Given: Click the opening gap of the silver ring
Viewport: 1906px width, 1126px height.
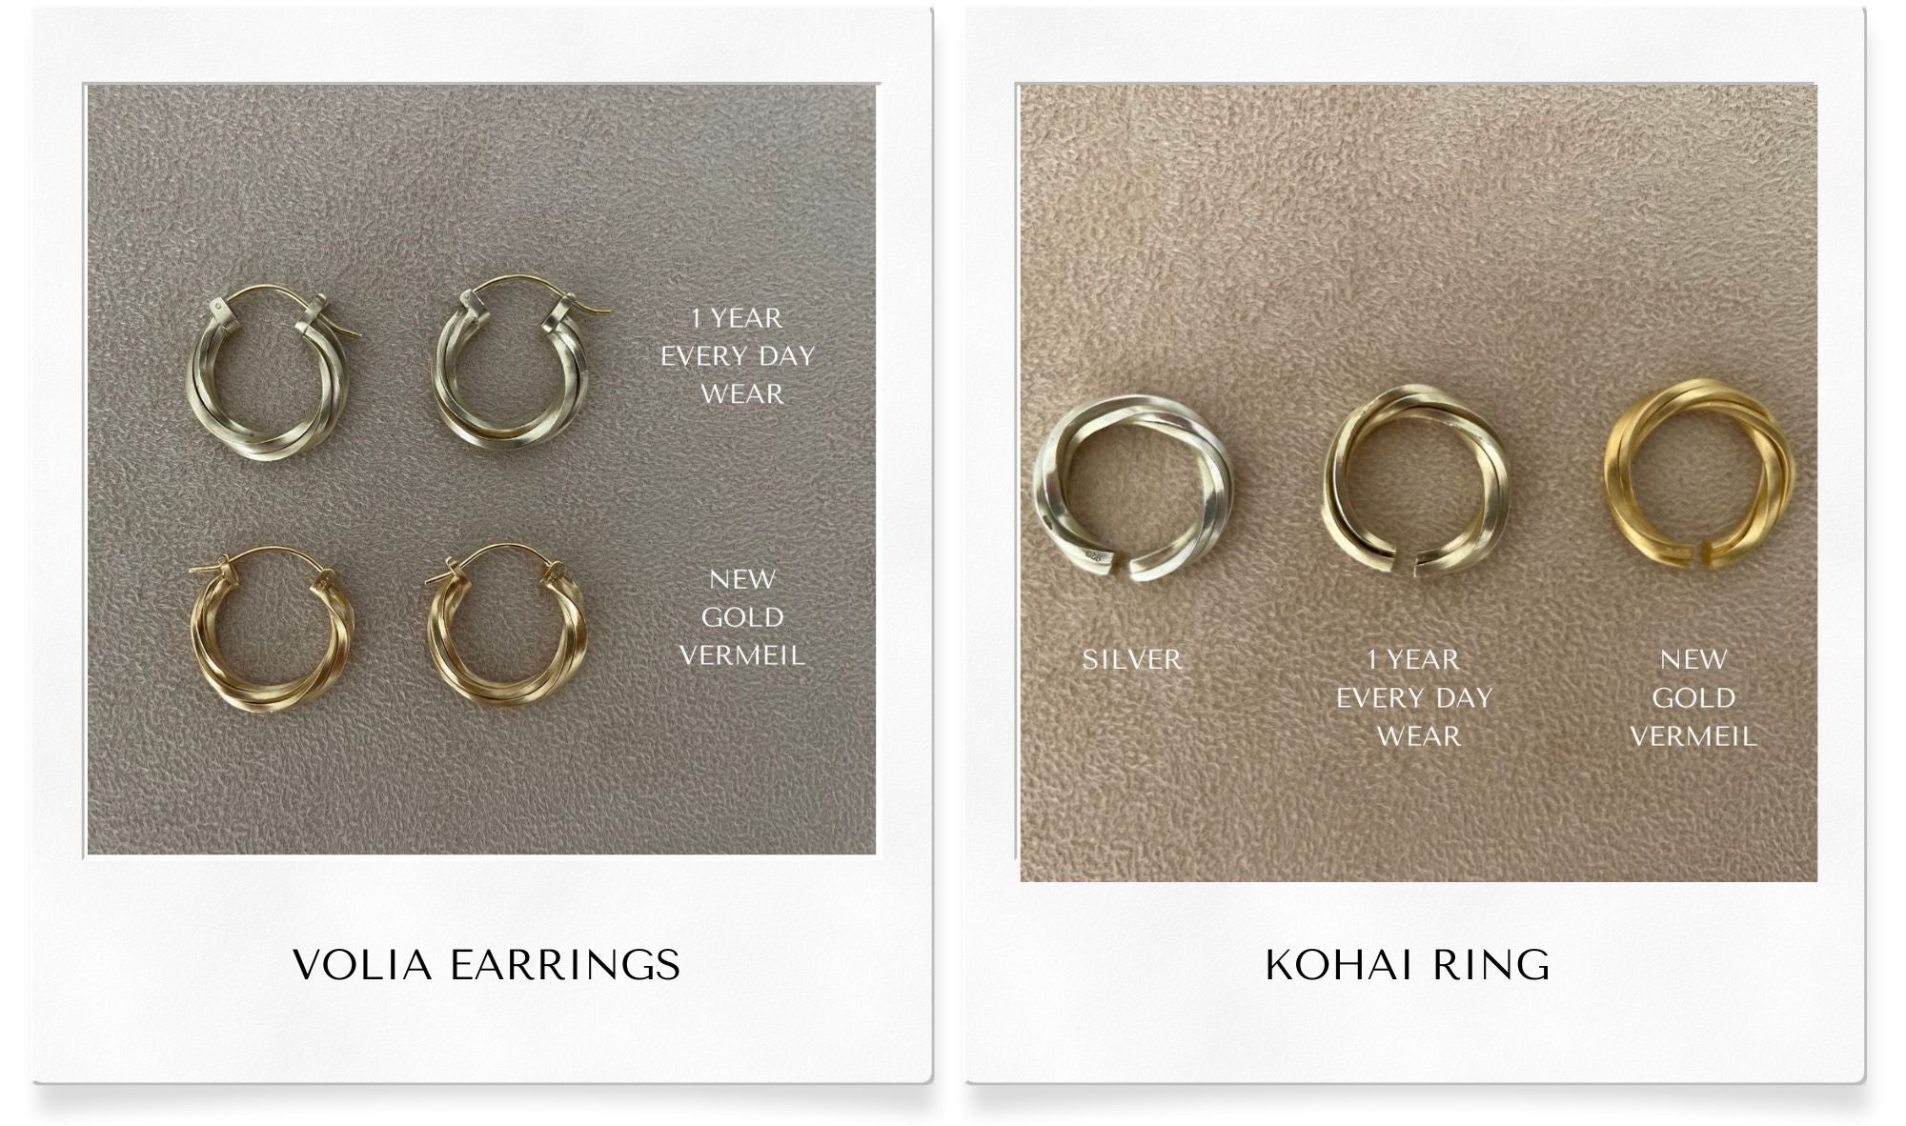Looking at the screenshot, I should pos(1121,572).
